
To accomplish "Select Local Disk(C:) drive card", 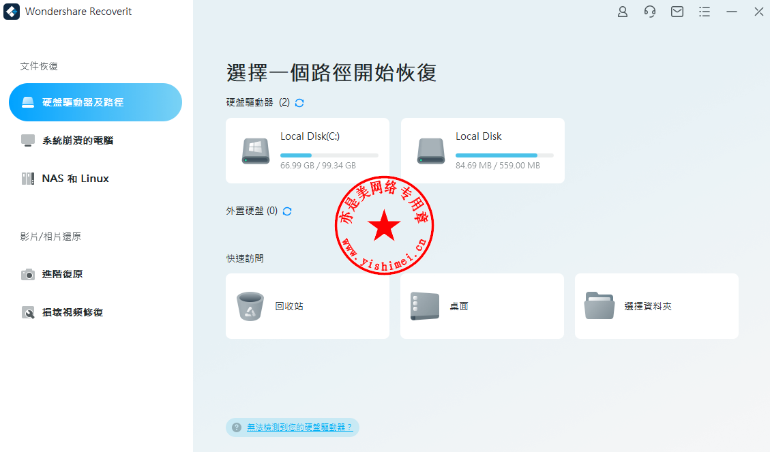I will tap(307, 150).
